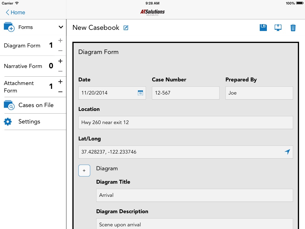305x229 pixels.
Task: Edit the New Casebook title pencil icon
Action: tap(126, 28)
